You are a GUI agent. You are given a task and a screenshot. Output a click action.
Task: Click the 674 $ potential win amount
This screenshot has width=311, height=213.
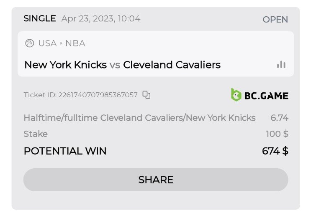275,151
